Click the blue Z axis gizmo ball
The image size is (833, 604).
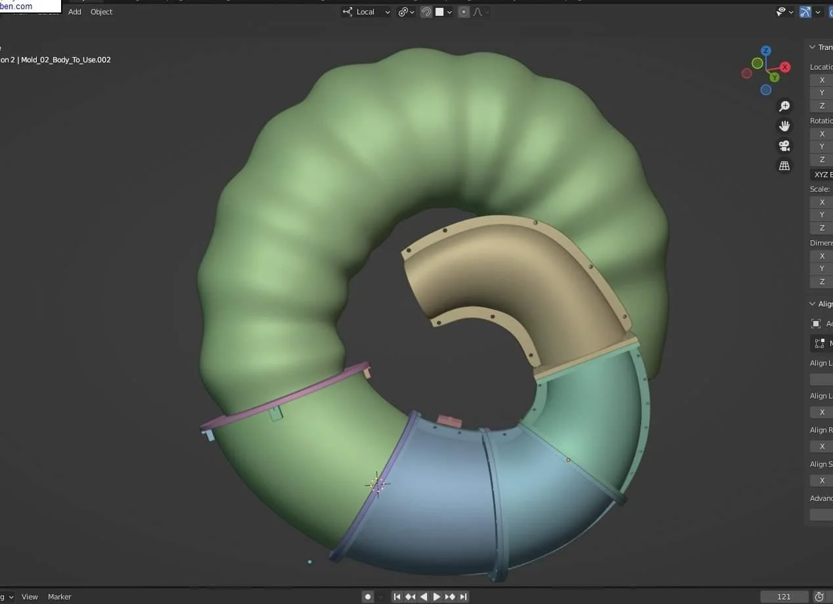click(x=766, y=51)
